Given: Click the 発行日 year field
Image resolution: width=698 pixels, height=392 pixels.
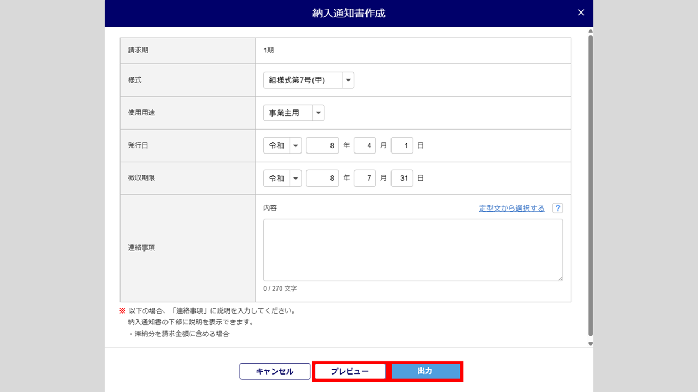Looking at the screenshot, I should coord(322,145).
